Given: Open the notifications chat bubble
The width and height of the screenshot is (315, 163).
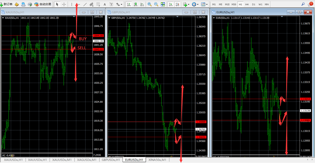Looking at the screenshot, I should (310, 4).
